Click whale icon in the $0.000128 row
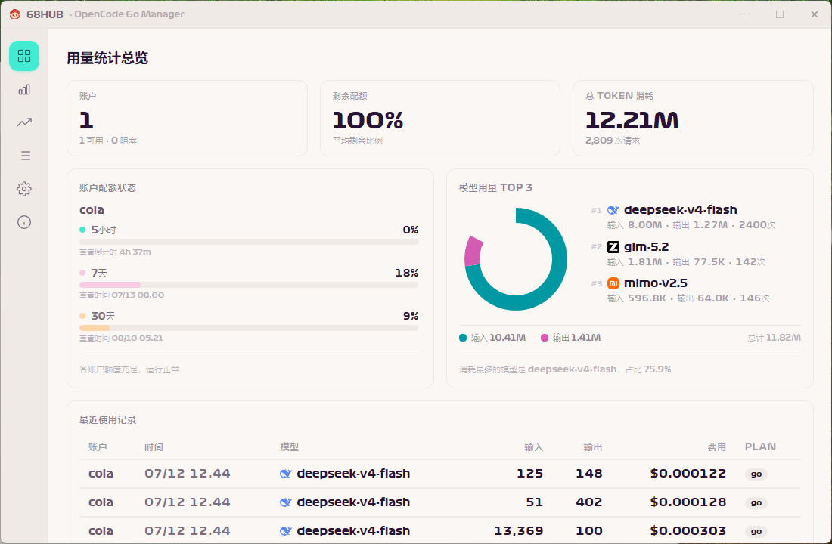 click(x=285, y=502)
